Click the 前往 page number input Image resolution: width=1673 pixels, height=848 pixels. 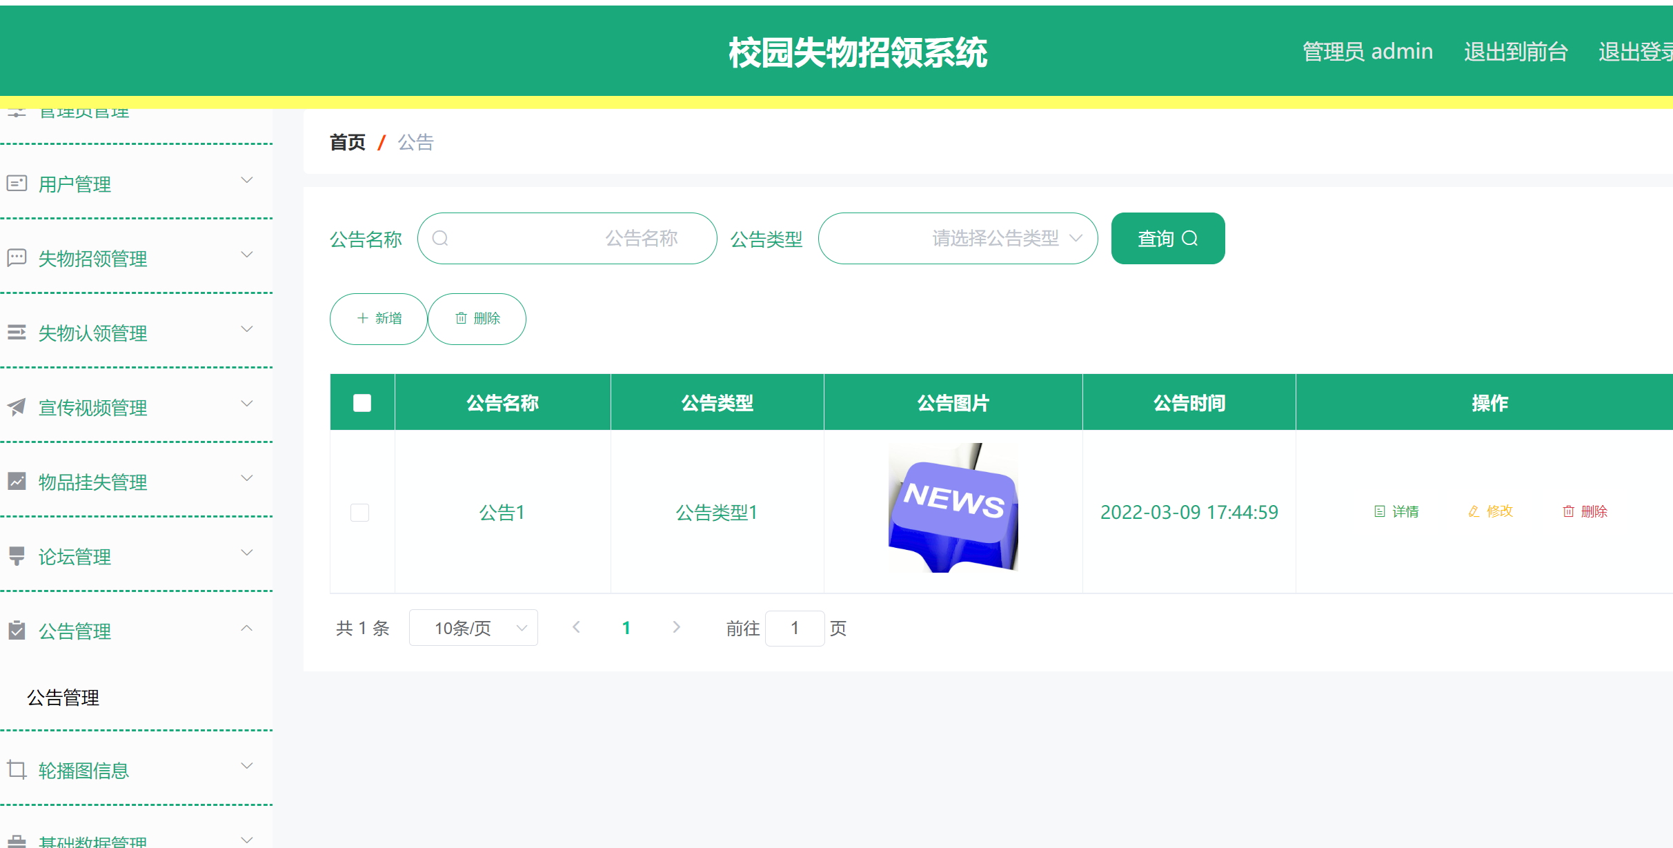[795, 628]
